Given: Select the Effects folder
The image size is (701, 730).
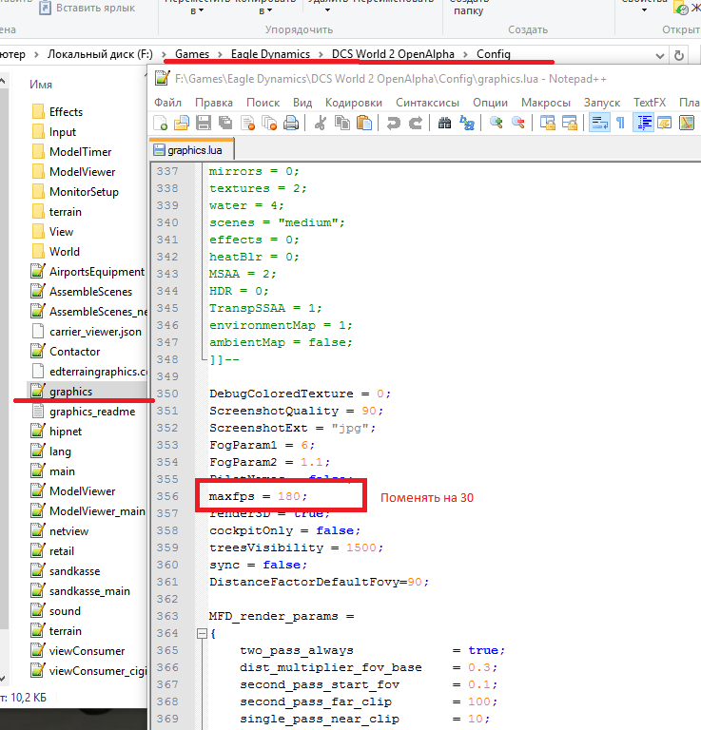Looking at the screenshot, I should [x=66, y=112].
